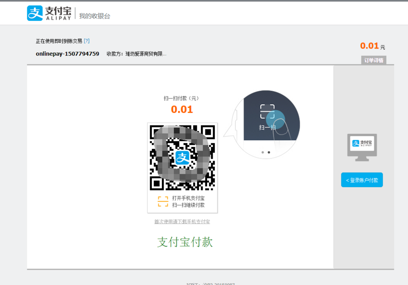
Task: Click the Alipay logo in the QR center
Action: point(182,157)
